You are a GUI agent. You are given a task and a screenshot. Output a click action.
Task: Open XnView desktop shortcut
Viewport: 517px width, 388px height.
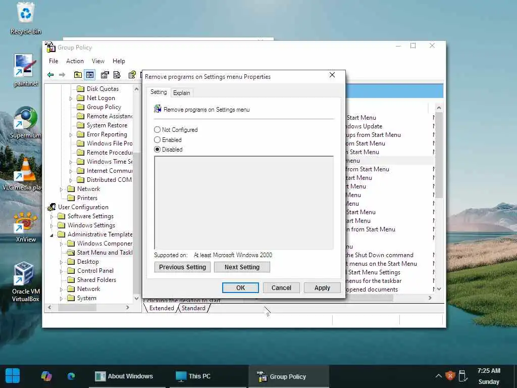click(25, 227)
